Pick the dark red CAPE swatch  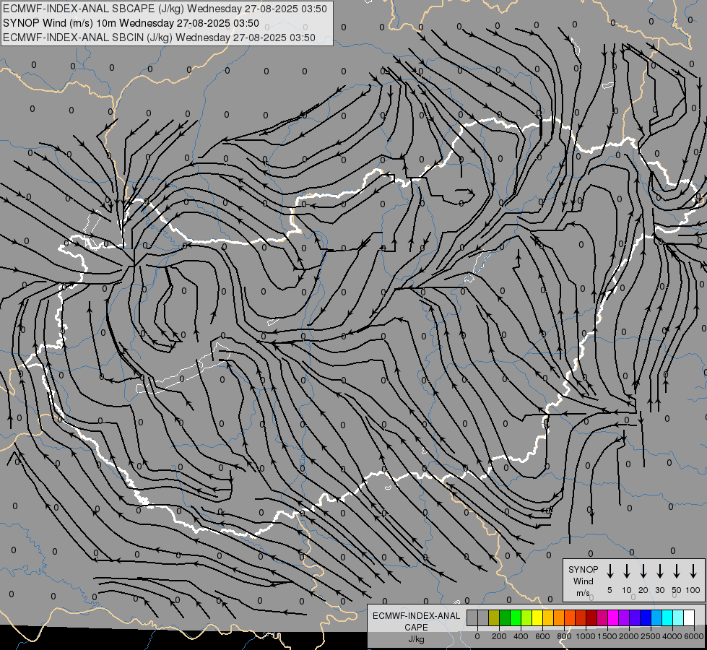tap(592, 617)
